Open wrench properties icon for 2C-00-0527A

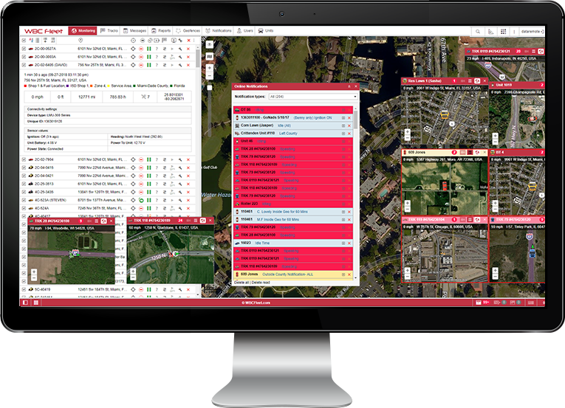[180, 49]
